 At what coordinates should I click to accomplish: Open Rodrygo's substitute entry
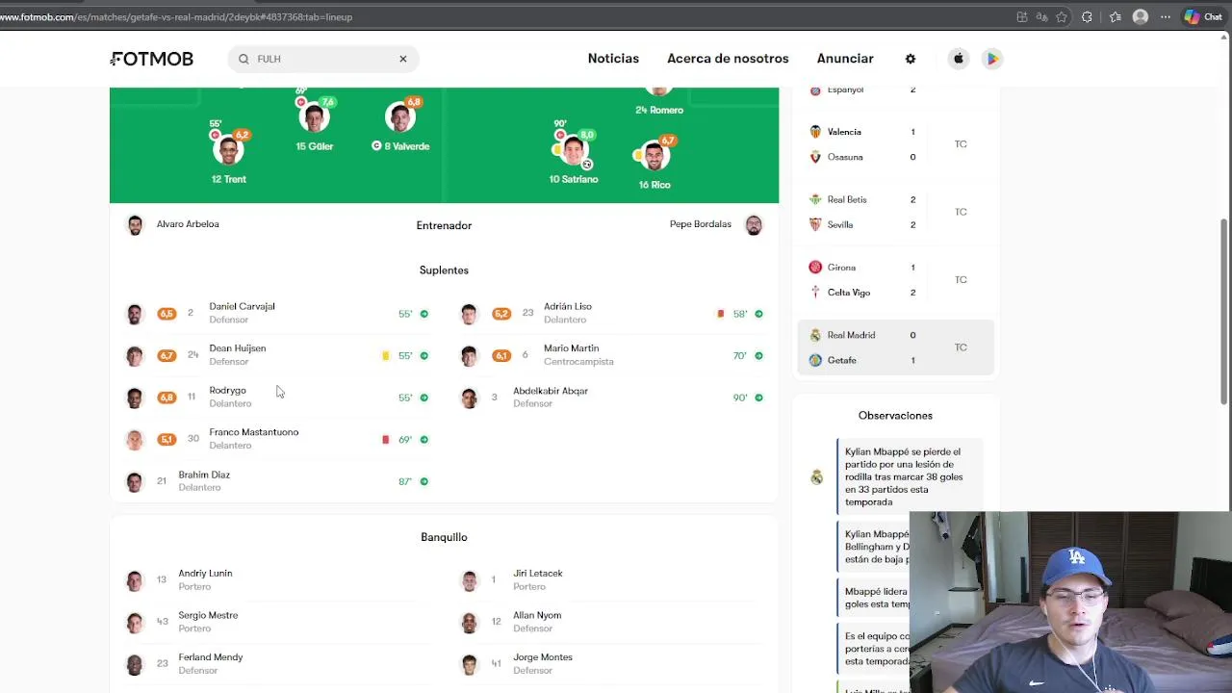point(277,397)
